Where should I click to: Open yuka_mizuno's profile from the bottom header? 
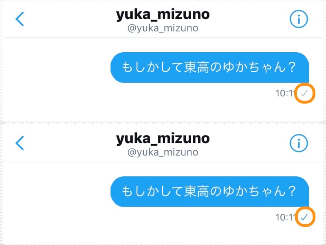tap(163, 139)
